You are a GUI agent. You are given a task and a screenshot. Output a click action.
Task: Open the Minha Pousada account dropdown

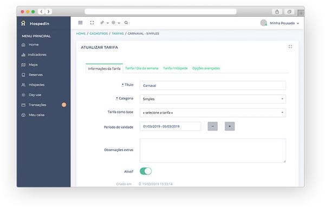click(x=284, y=23)
